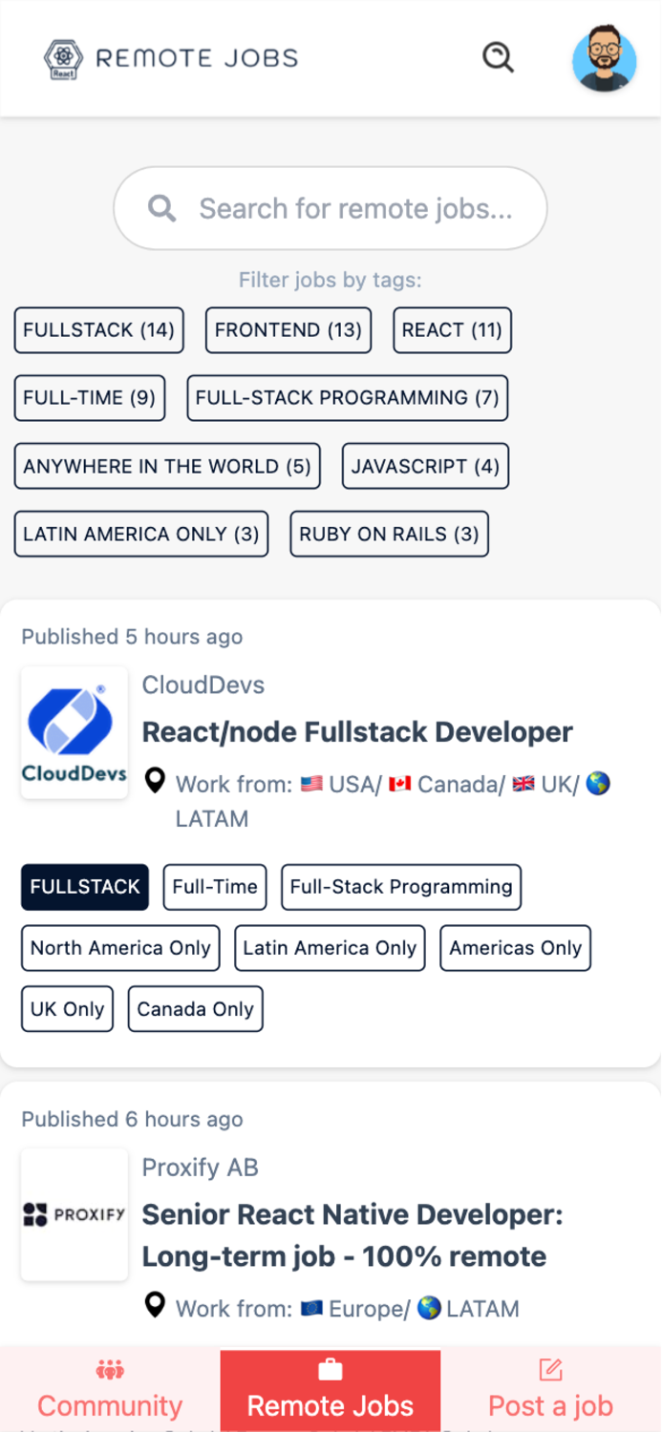Viewport: 662px width, 1432px height.
Task: Select the Community icon in bottom navigation
Action: coord(110,1369)
